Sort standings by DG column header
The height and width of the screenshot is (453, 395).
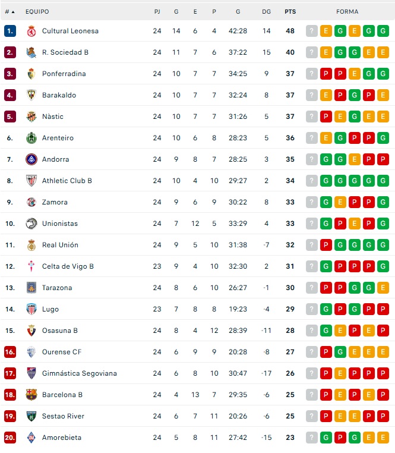[x=266, y=11]
